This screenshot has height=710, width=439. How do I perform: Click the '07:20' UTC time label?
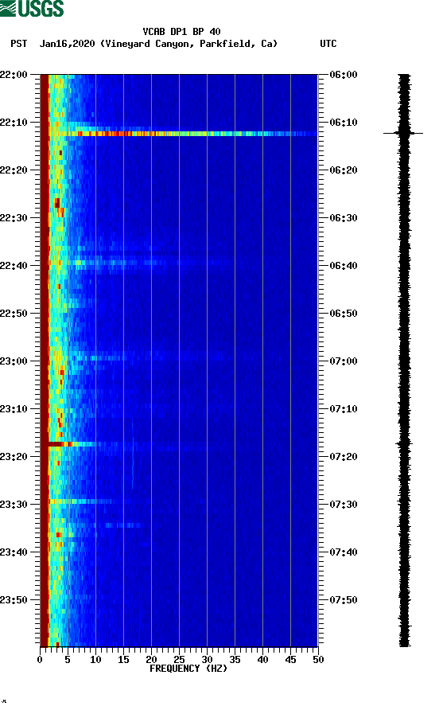[344, 457]
